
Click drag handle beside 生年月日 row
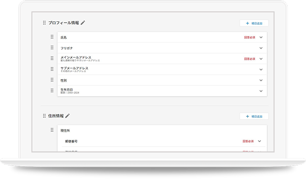[52, 90]
